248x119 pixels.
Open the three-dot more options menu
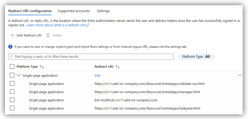coord(240,75)
